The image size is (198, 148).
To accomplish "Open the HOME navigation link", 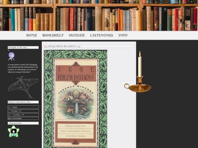I will click(x=32, y=35).
